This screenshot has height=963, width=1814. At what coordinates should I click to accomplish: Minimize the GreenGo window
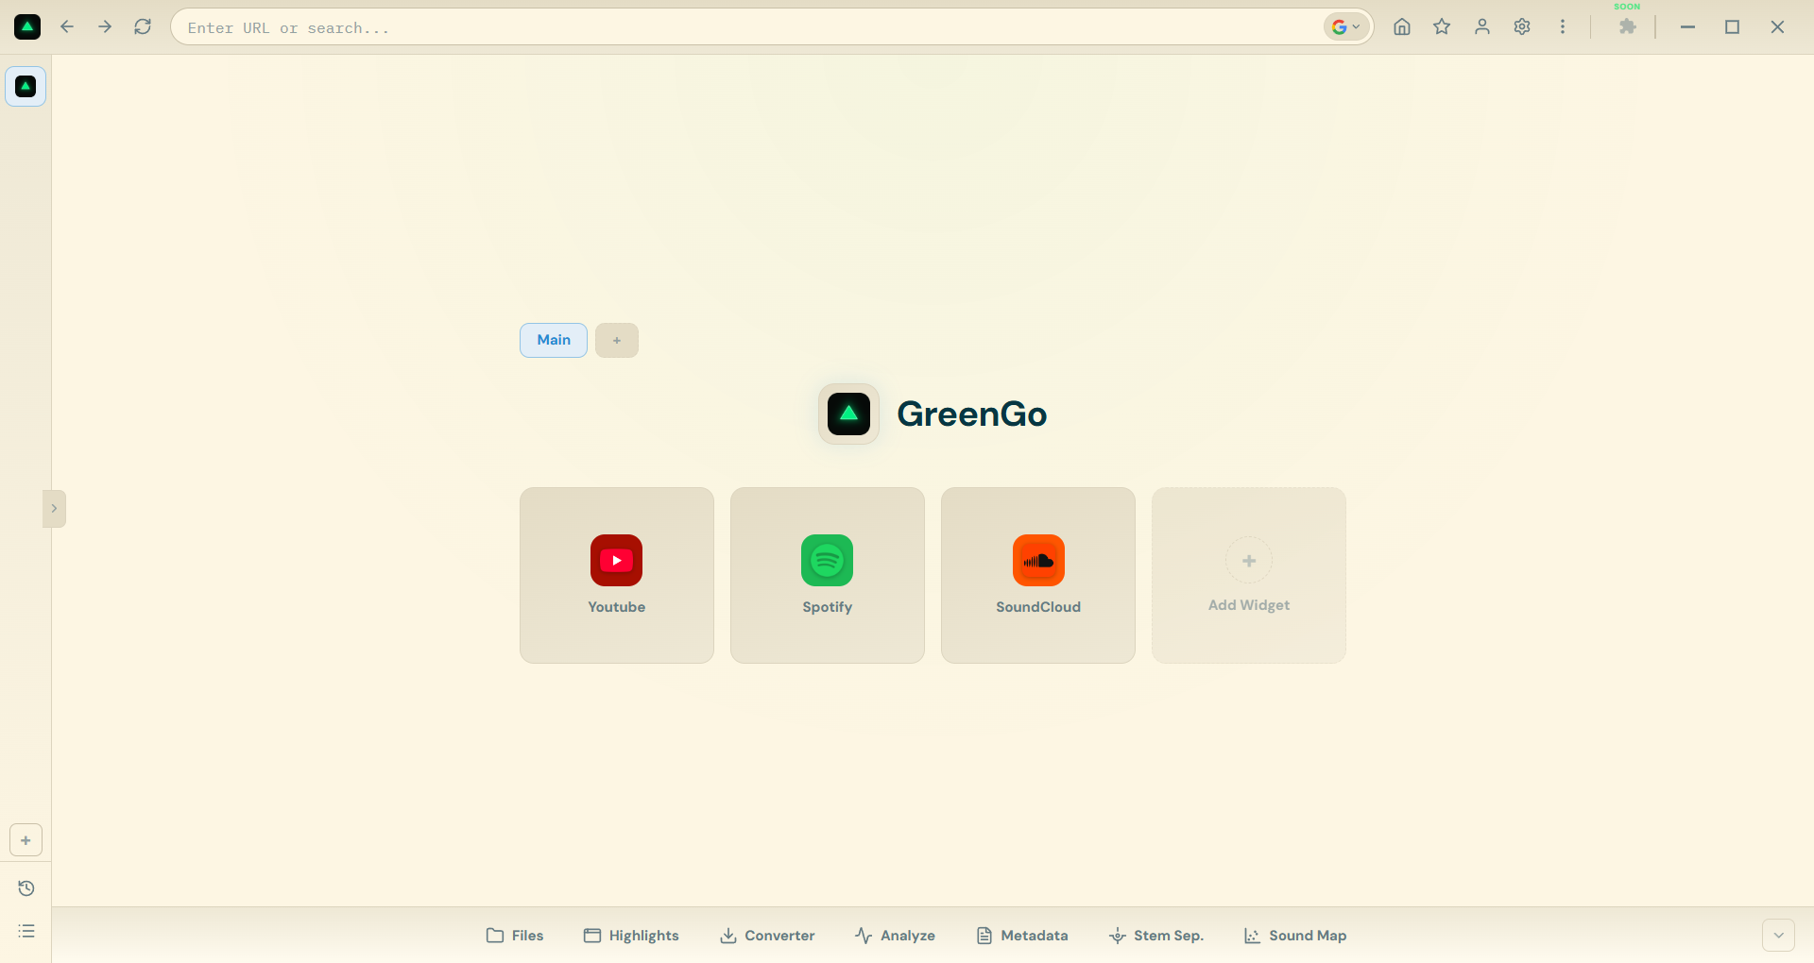click(1687, 27)
